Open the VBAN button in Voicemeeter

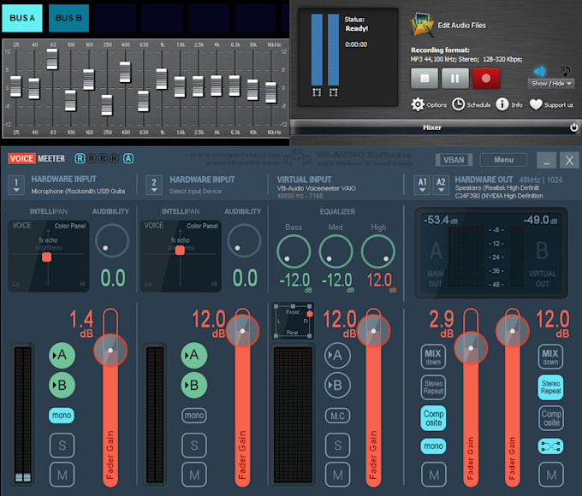pyautogui.click(x=454, y=160)
